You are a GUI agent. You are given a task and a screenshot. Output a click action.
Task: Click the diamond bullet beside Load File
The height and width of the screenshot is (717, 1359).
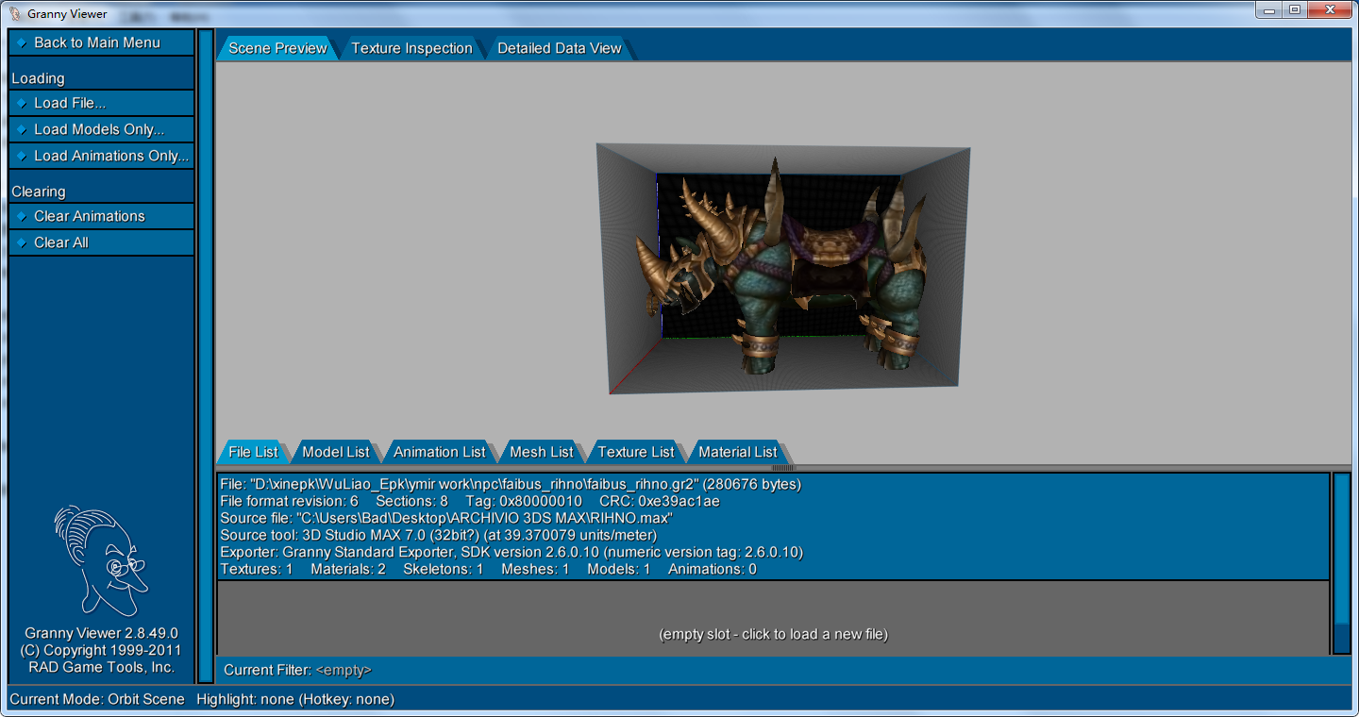22,103
